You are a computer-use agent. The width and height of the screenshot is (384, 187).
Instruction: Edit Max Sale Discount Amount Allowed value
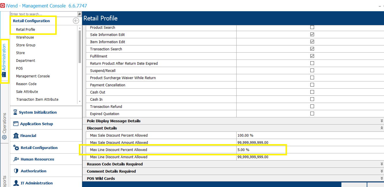pos(310,142)
